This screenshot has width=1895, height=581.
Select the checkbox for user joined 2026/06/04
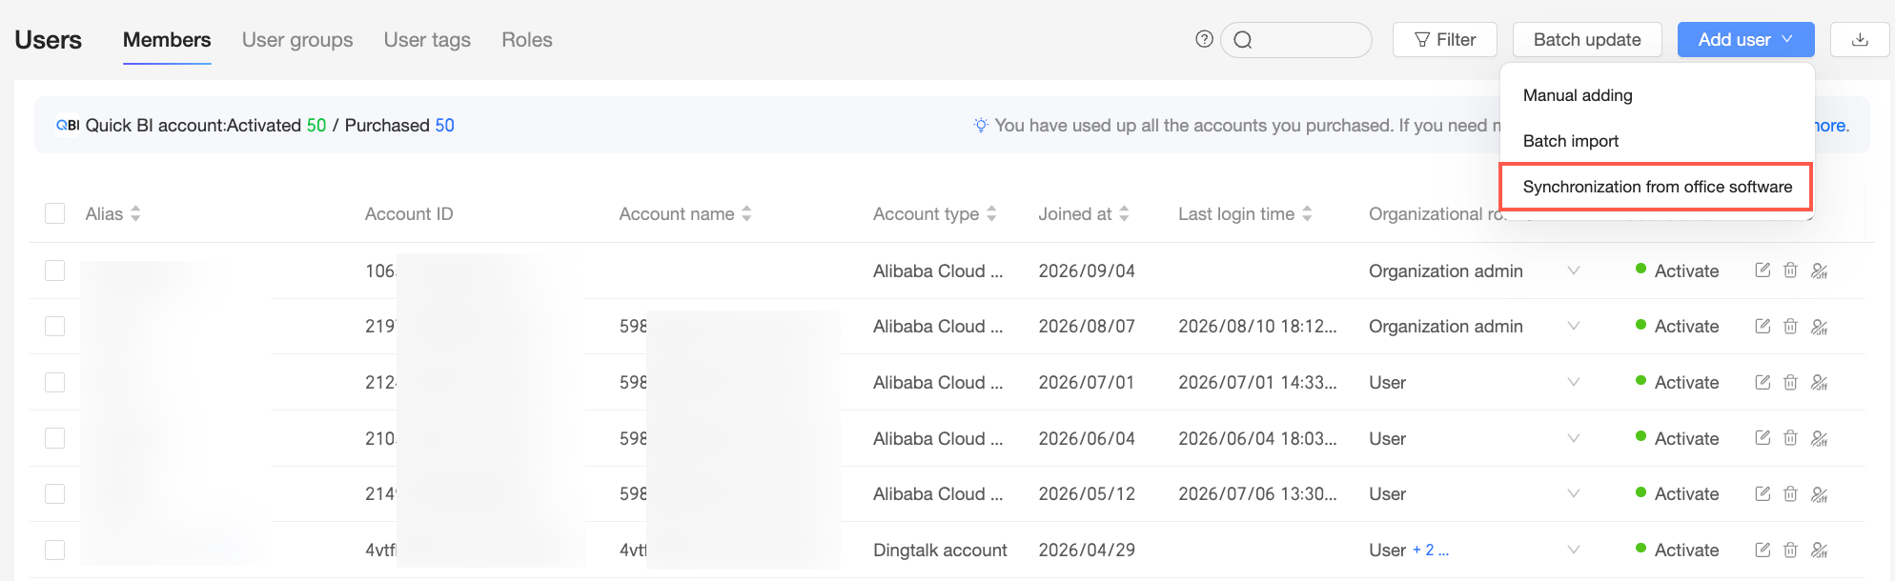click(x=55, y=438)
